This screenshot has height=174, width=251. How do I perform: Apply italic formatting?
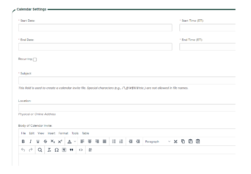(31, 142)
